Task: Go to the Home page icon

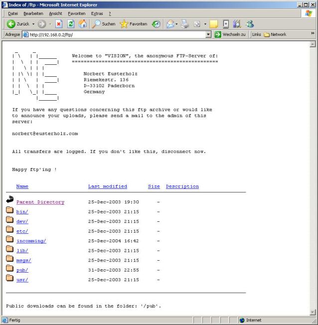Action: pyautogui.click(x=83, y=24)
